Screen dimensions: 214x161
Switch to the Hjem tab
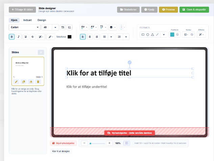14,20
